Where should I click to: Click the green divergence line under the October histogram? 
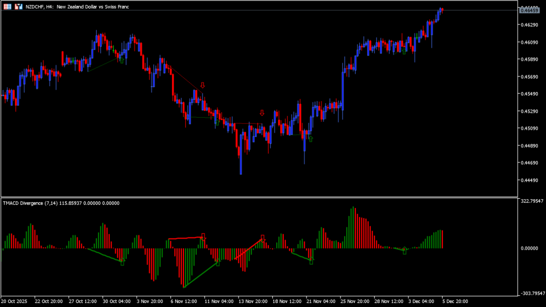click(x=105, y=255)
